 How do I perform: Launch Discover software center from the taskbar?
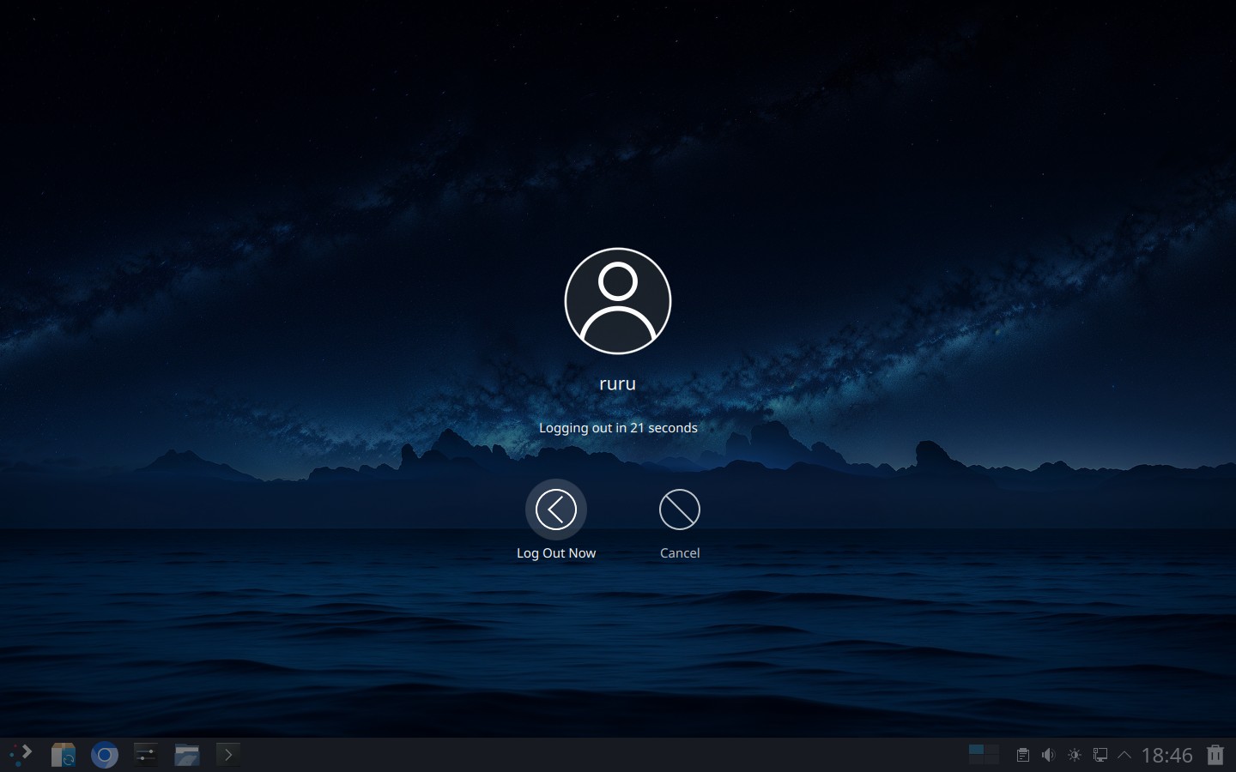point(63,755)
